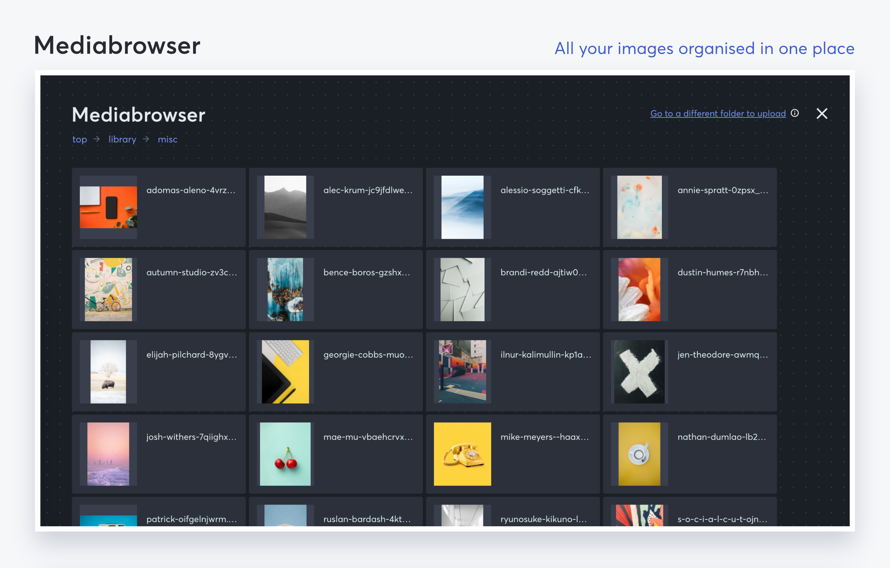Pick the brandi-redd white paper sheets image
The width and height of the screenshot is (890, 568).
462,289
